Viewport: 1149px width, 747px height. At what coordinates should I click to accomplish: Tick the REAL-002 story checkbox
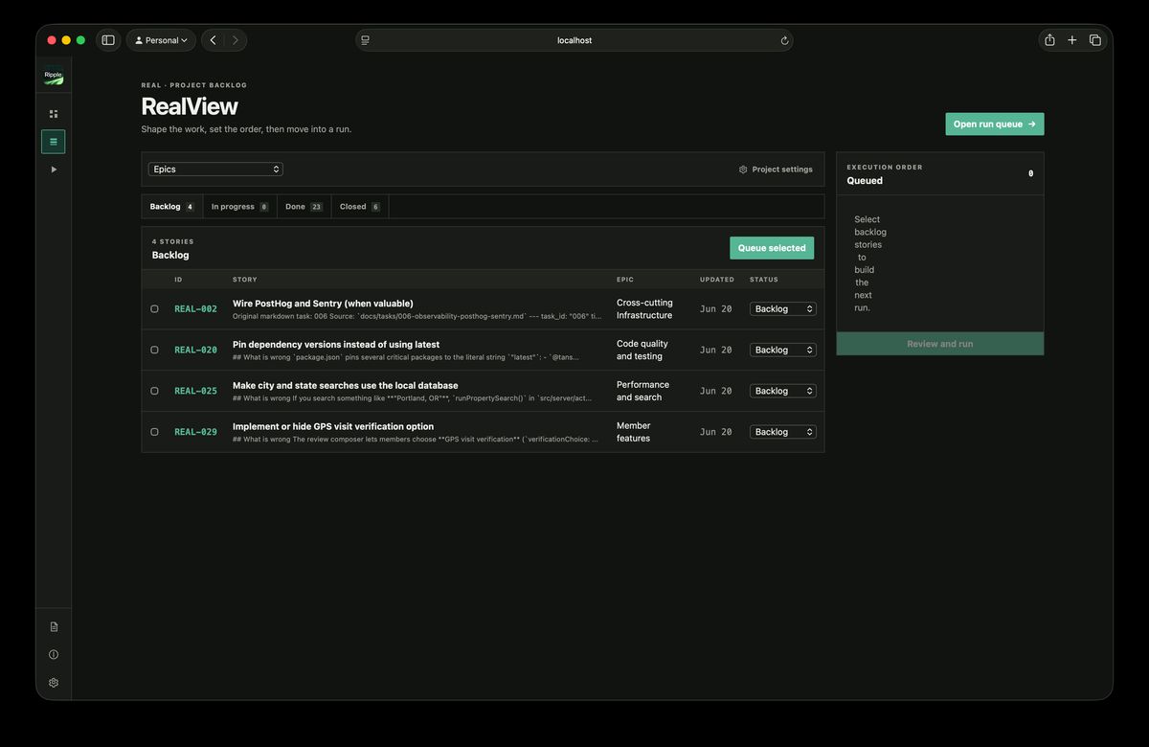pyautogui.click(x=154, y=309)
